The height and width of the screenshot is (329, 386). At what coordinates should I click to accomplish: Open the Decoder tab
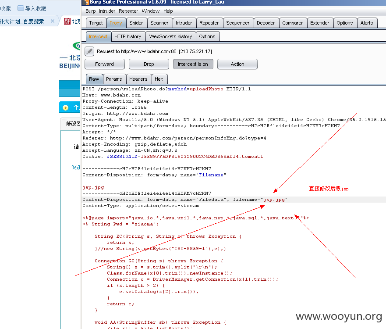click(x=266, y=23)
